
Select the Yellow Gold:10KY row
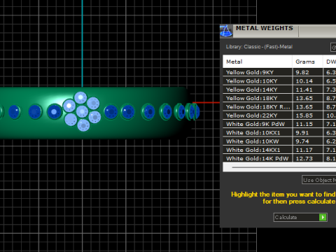point(279,81)
